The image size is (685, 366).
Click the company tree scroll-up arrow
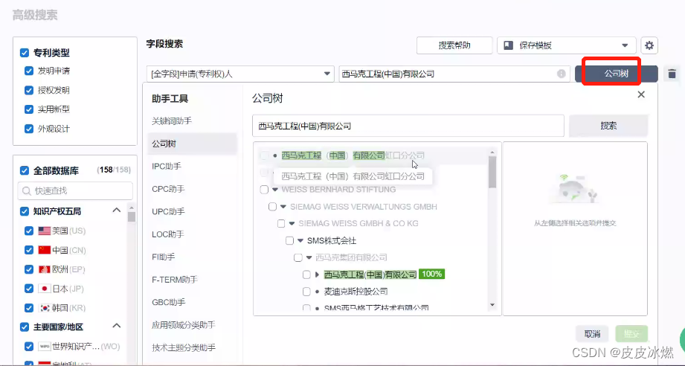point(492,152)
